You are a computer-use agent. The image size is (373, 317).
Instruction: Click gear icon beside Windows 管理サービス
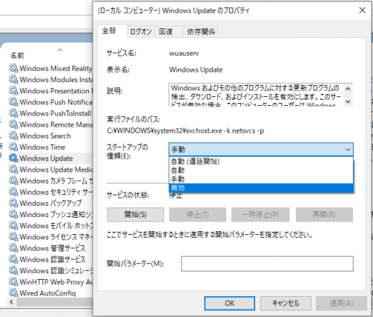(x=13, y=248)
